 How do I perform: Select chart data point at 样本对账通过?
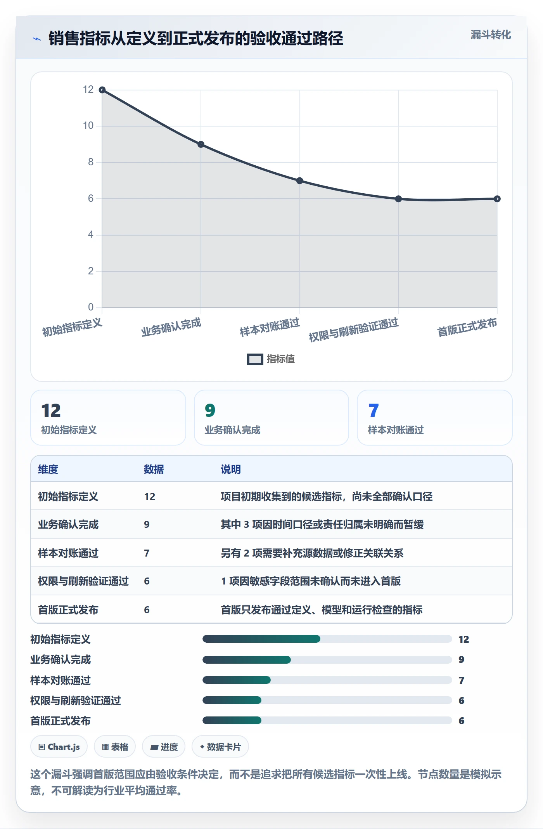coord(299,181)
